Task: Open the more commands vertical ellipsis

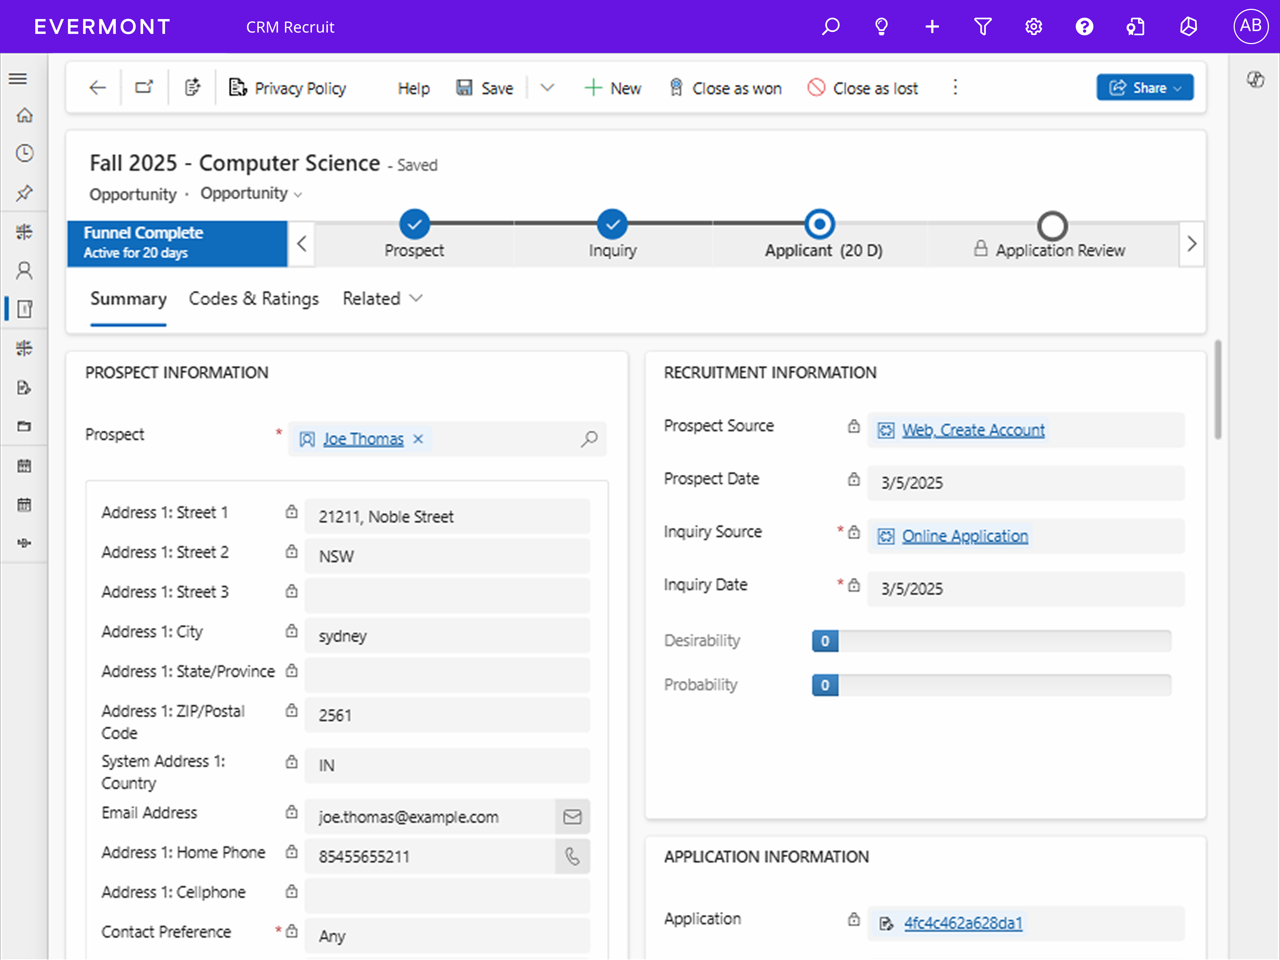Action: [955, 87]
